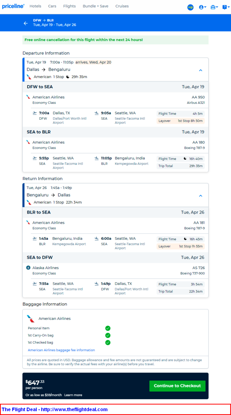This screenshot has width=231, height=415.
Task: Click the 1st Checked bag checkmark
Action: (x=108, y=343)
